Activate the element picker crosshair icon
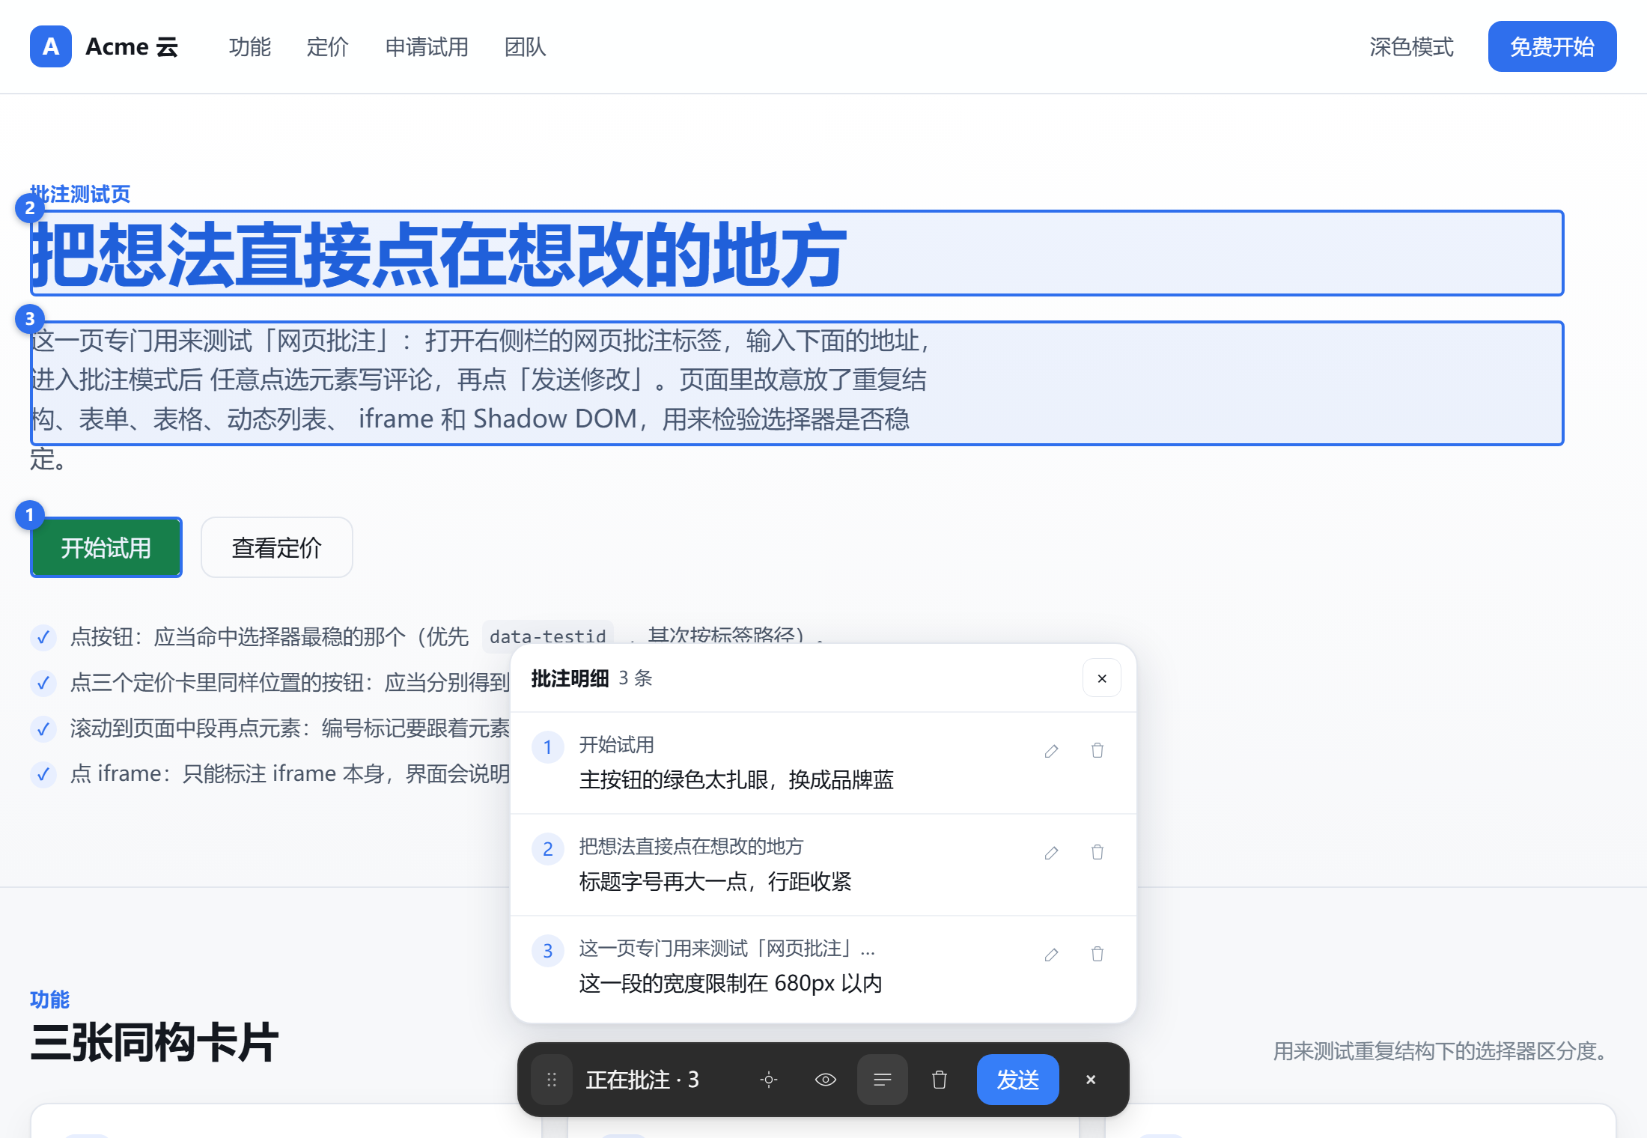The image size is (1647, 1138). coord(769,1080)
